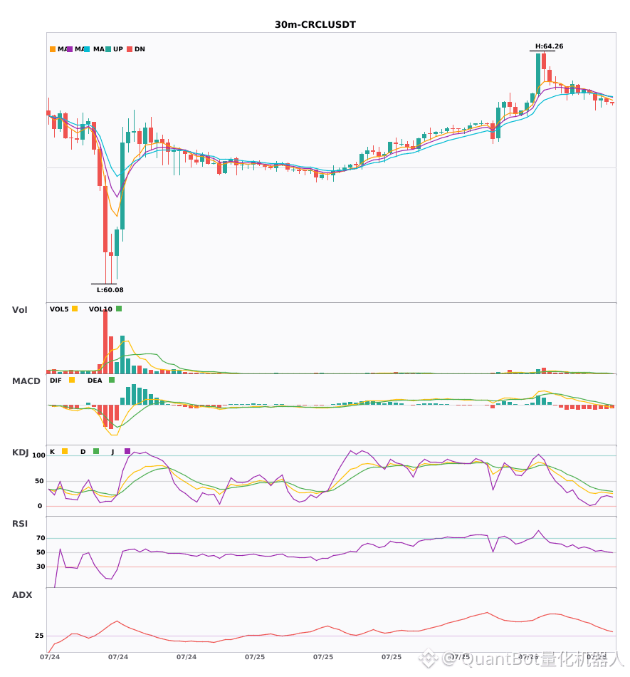Screen dimensions: 630x677
Task: Click the orange MA legend swatch
Action: coord(53,49)
